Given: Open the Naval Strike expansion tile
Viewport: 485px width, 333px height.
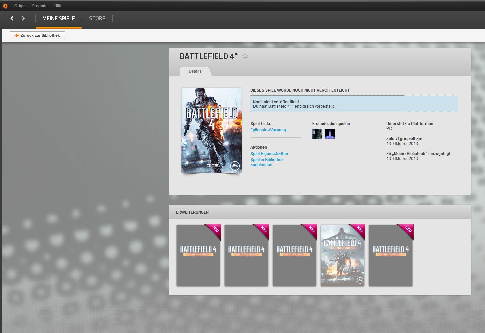Looking at the screenshot, I should (247, 256).
